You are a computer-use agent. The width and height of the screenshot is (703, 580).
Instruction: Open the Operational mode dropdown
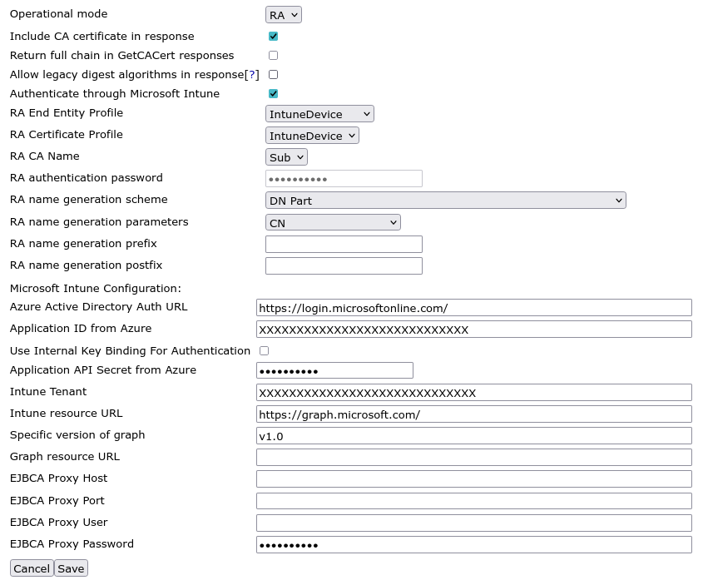pos(283,14)
